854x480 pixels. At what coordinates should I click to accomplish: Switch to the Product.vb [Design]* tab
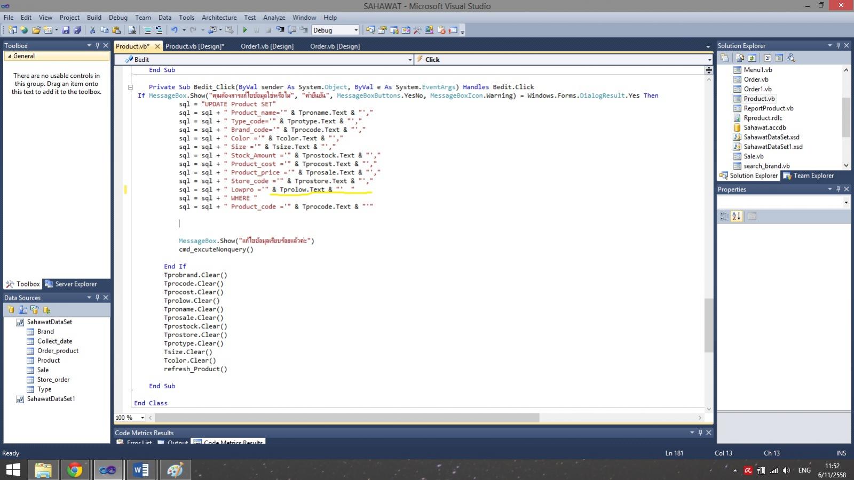(x=195, y=46)
